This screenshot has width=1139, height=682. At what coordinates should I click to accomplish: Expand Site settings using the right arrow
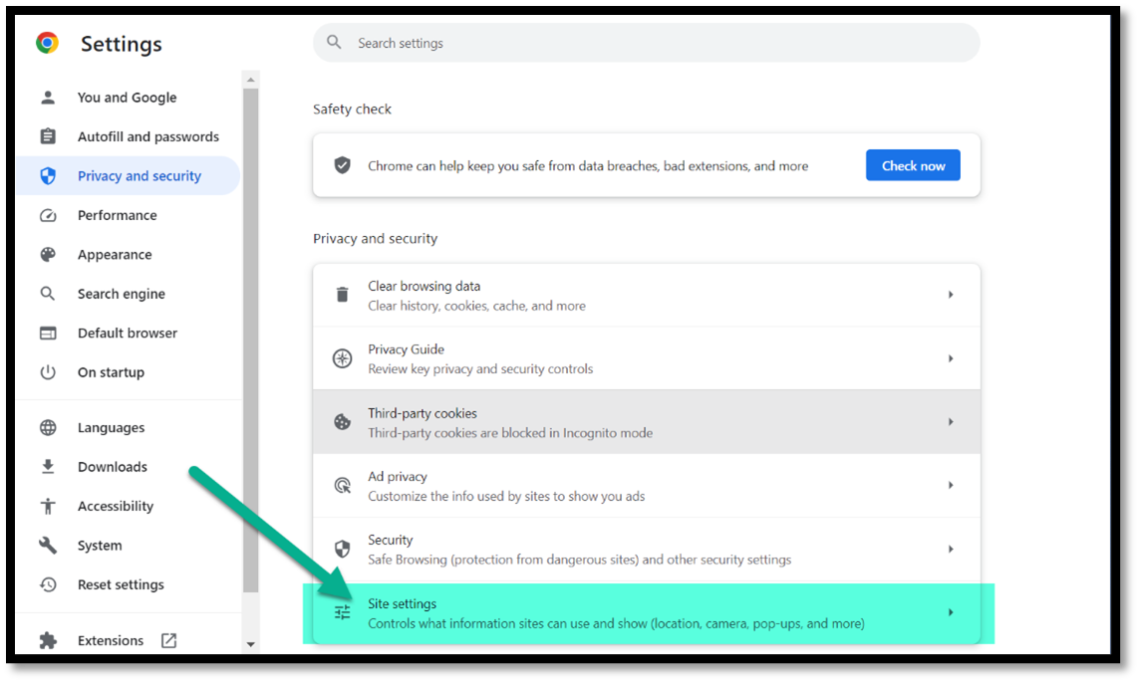click(951, 612)
